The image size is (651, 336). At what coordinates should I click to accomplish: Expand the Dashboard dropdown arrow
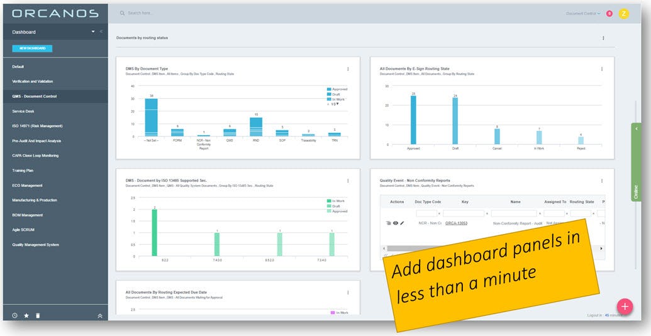point(93,32)
